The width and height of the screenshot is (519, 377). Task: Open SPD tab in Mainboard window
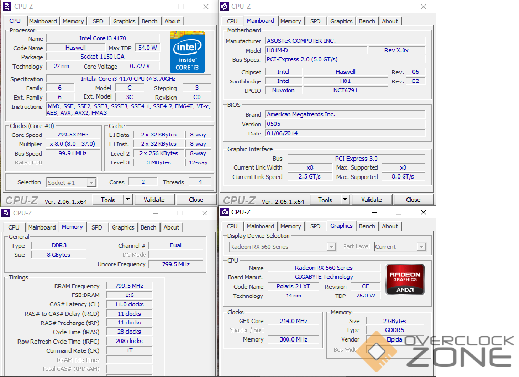click(x=316, y=21)
